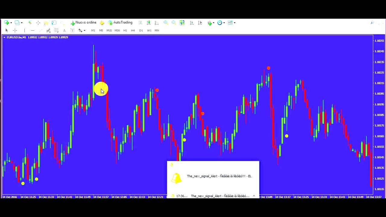Screen dimensions: 386x217
Task: Click the Profiles windows icon
Action: [x=17, y=23]
